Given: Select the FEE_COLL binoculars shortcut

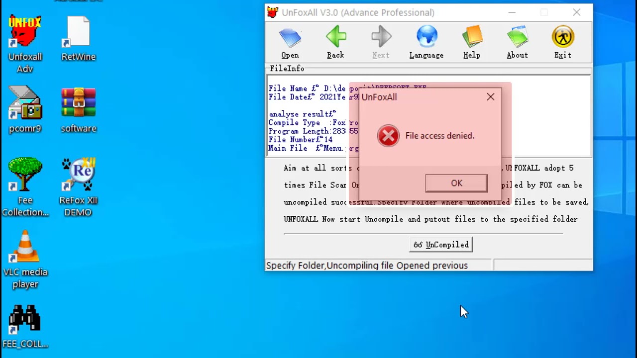Looking at the screenshot, I should coord(25,326).
